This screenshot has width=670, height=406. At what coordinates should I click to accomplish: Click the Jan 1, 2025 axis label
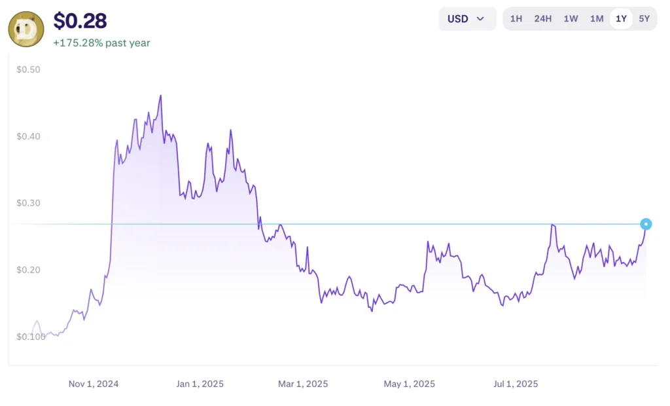pyautogui.click(x=200, y=384)
